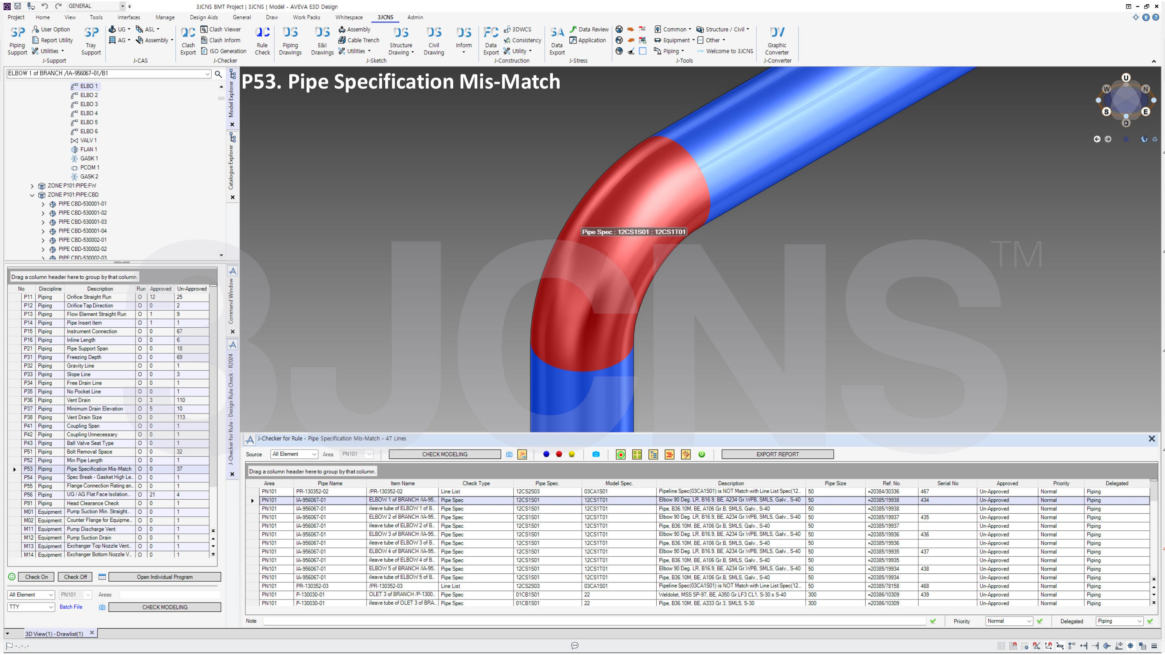The height and width of the screenshot is (655, 1165).
Task: Sort by the Pipe Spec. column header
Action: pyautogui.click(x=547, y=483)
